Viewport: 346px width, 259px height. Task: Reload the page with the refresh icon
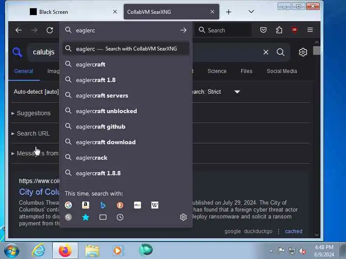[x=50, y=30]
